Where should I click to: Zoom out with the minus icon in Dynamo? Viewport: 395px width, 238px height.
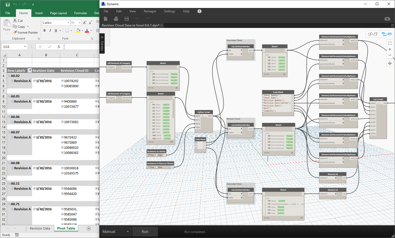(390, 55)
